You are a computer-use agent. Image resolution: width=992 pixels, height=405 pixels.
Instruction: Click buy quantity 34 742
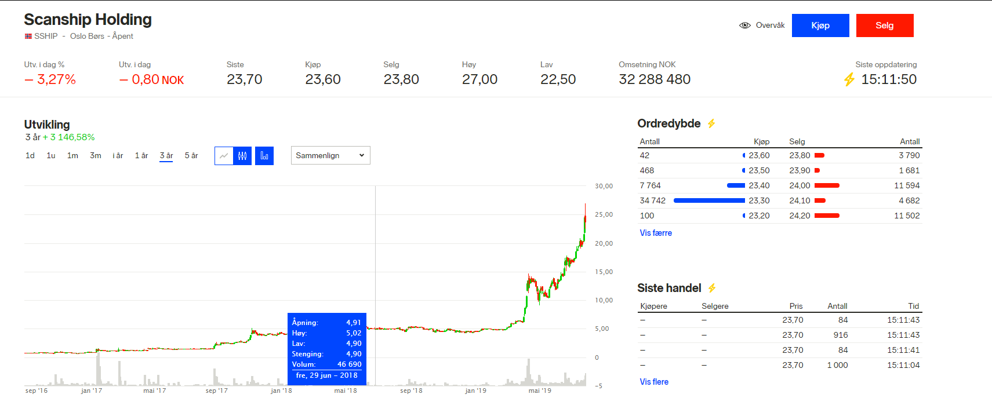coord(653,200)
